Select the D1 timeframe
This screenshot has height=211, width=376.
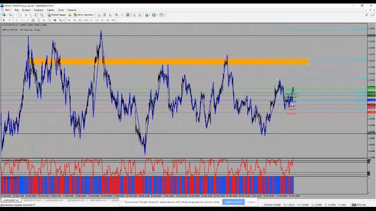102,21
